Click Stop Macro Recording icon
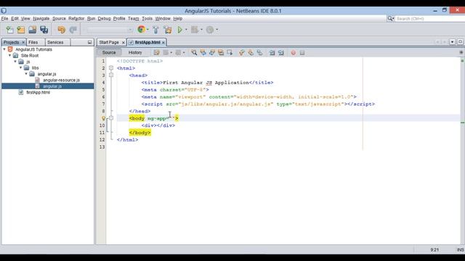465x261 pixels. (x=302, y=53)
